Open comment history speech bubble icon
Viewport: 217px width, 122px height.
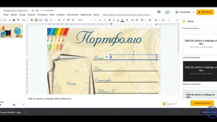(159, 12)
